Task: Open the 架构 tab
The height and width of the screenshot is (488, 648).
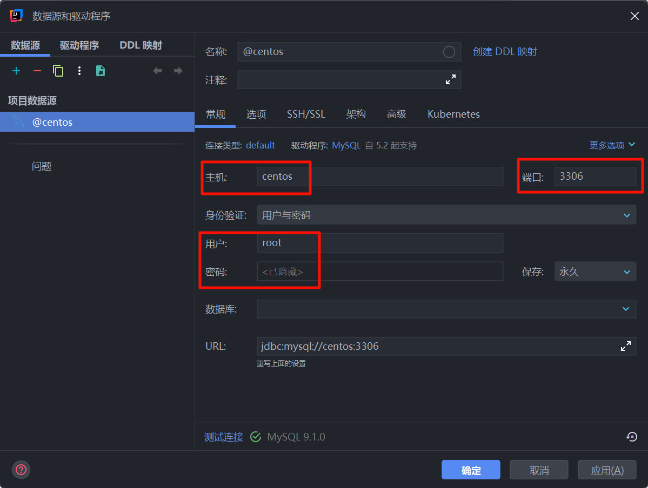Action: [x=356, y=114]
